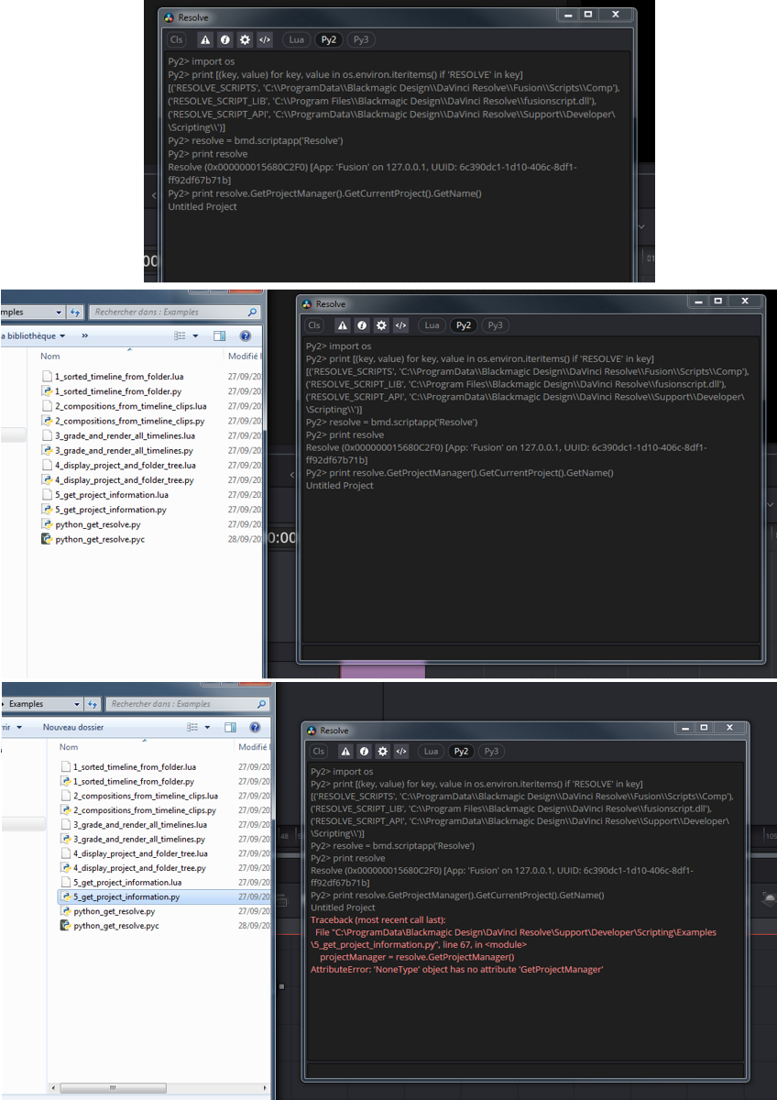Toggle the info-circle filter in the console beside bibliothèque explorer
Image resolution: width=777 pixels, height=1100 pixels.
[361, 325]
